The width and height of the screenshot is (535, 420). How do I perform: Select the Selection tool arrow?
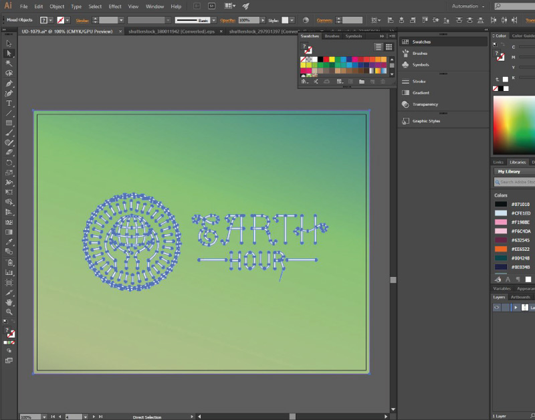coord(9,43)
